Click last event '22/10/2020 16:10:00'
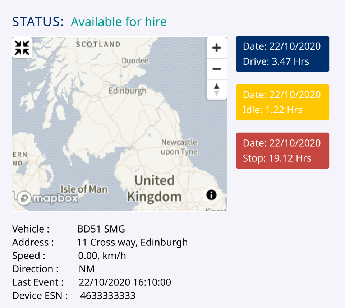 point(125,282)
